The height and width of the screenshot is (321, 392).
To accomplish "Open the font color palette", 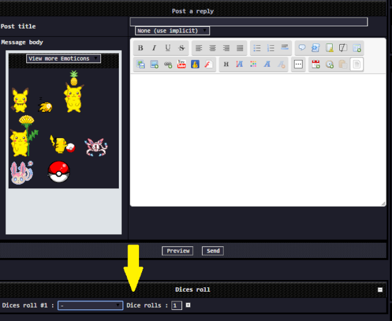I will 253,64.
